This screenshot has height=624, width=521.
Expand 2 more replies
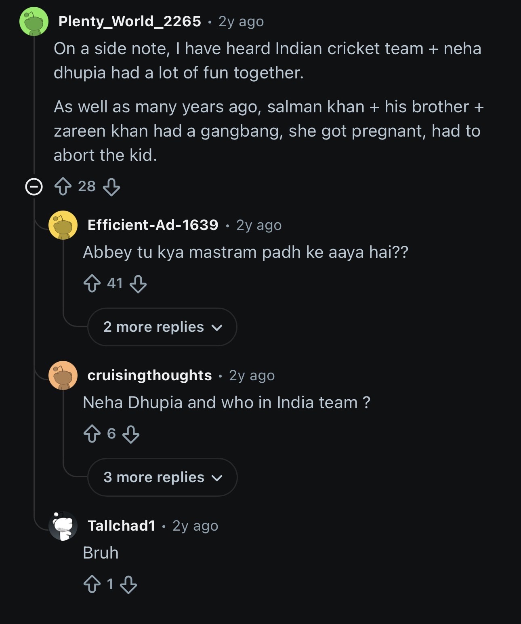pyautogui.click(x=162, y=327)
